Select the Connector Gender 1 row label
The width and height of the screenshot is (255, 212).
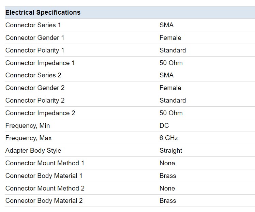tap(35, 38)
